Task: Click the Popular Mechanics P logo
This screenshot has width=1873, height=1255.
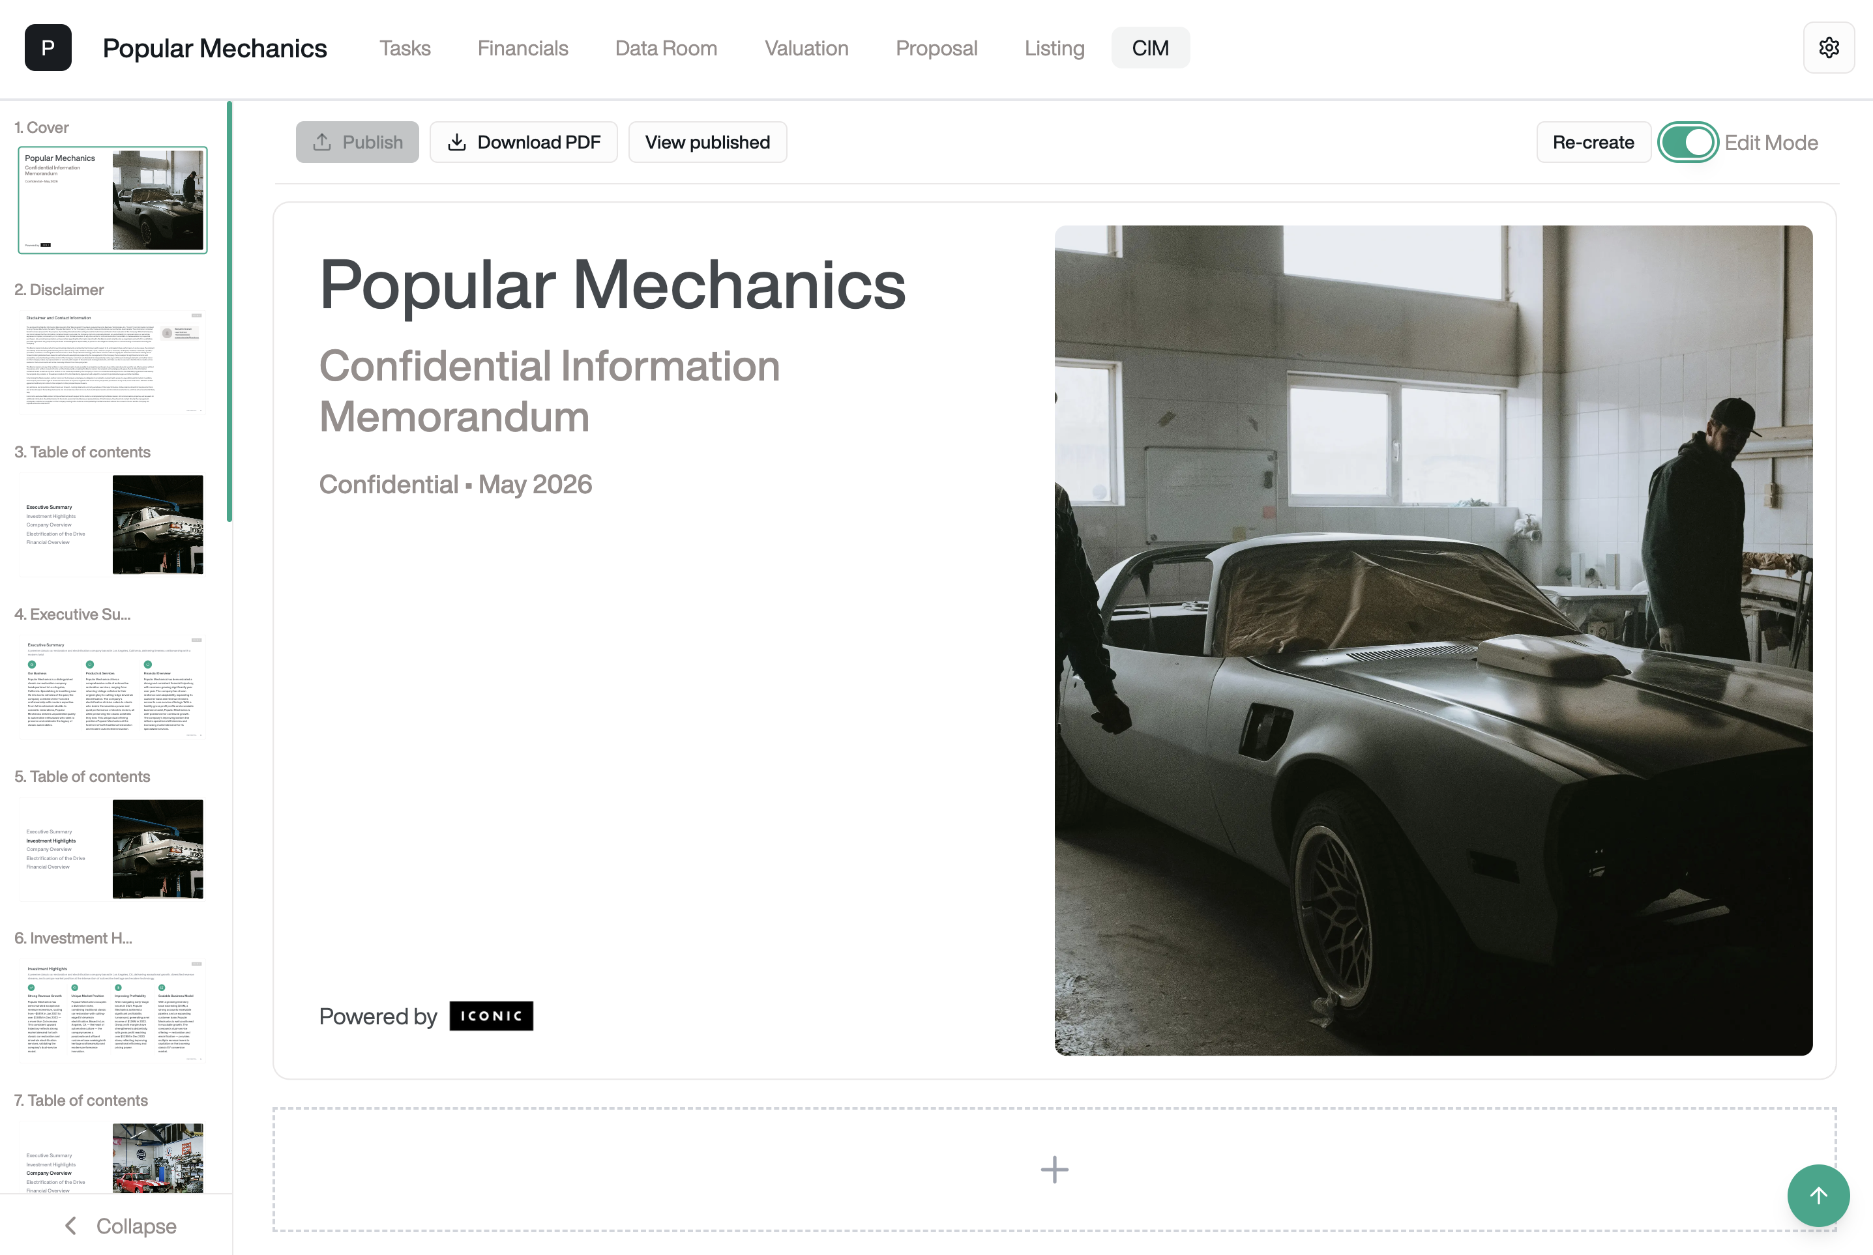Action: click(x=48, y=48)
